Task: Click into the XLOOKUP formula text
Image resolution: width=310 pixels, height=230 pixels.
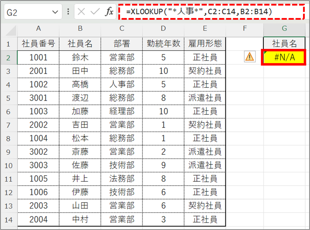Action: point(199,12)
